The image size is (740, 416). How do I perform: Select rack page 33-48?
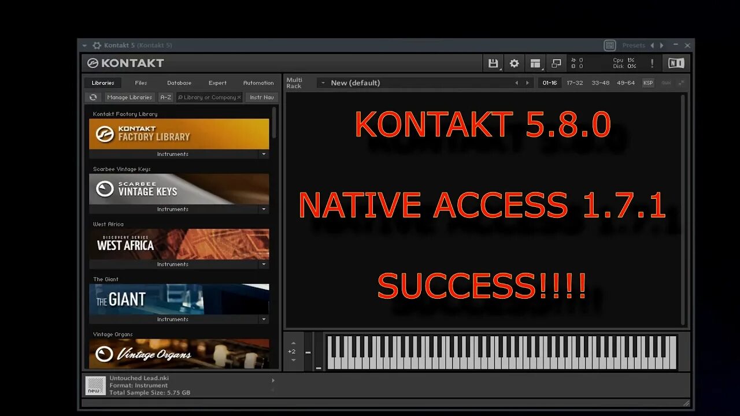click(600, 83)
